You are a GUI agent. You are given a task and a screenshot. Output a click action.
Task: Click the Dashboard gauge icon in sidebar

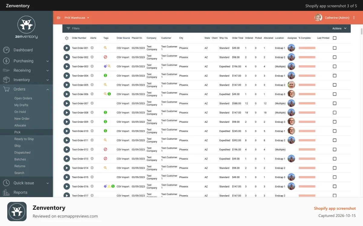[6, 50]
